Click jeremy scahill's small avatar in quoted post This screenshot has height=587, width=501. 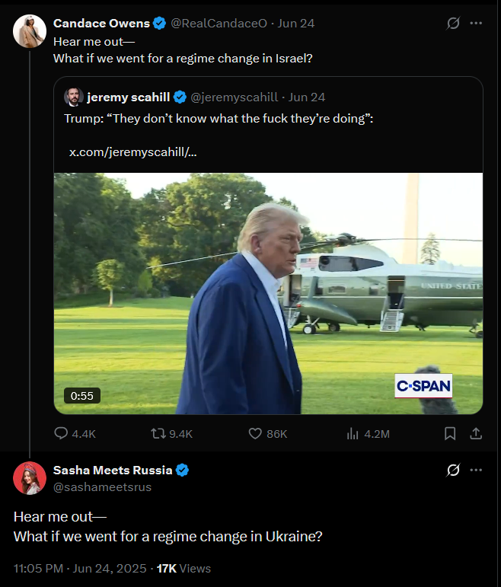click(74, 97)
